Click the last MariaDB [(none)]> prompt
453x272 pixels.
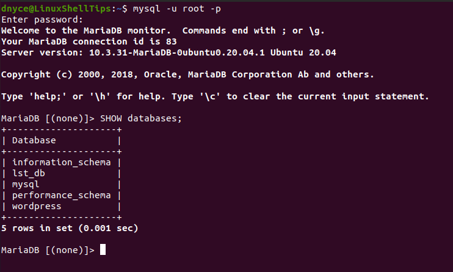point(48,250)
